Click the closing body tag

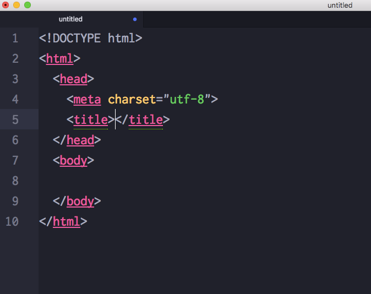pyautogui.click(x=77, y=201)
